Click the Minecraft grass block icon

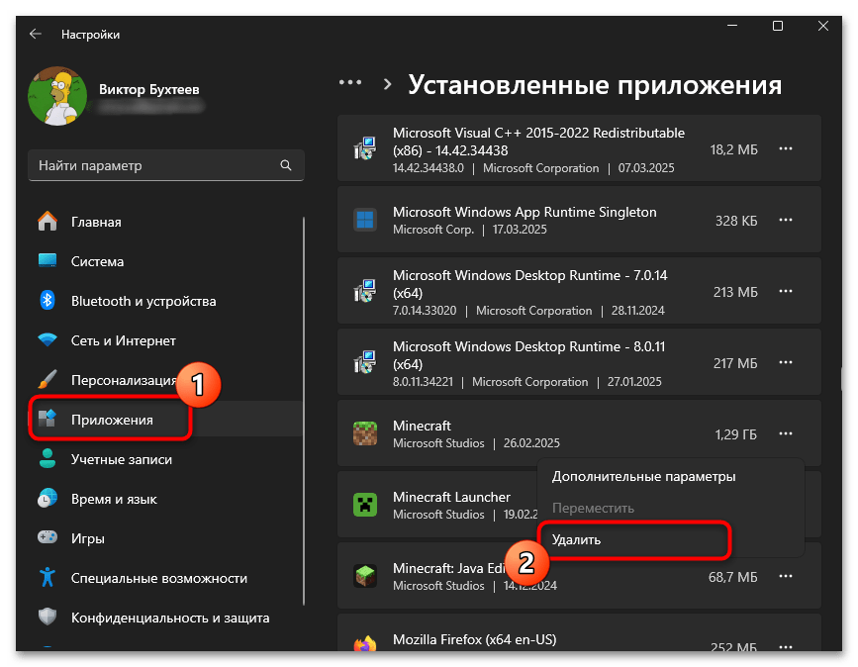[x=365, y=433]
